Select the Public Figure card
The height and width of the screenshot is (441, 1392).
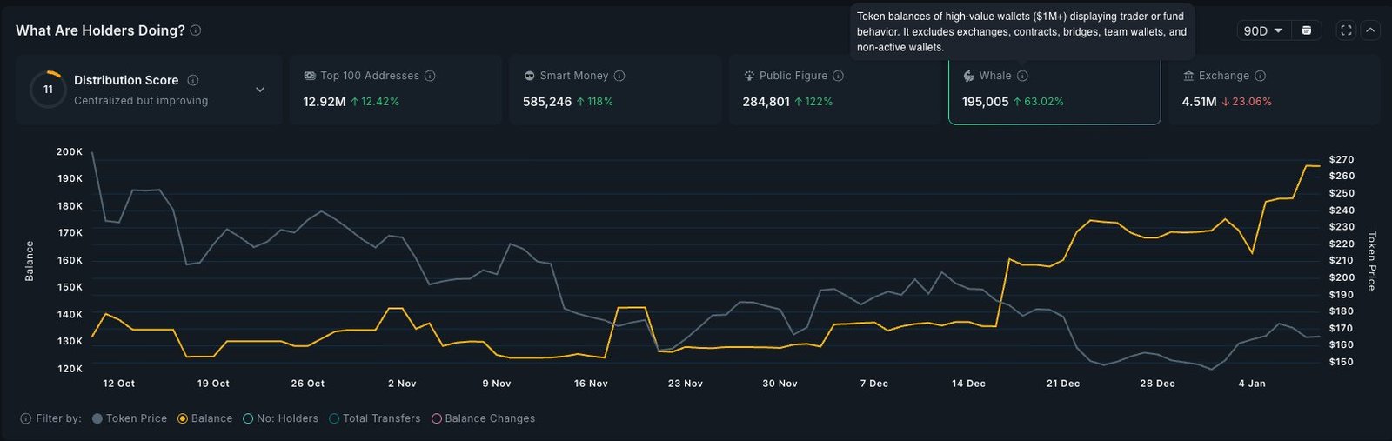click(833, 90)
